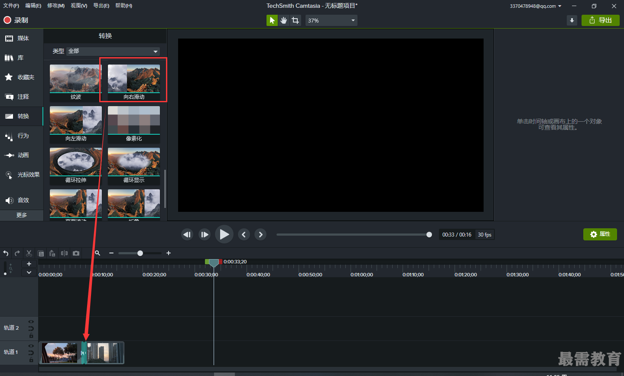The width and height of the screenshot is (624, 376).
Task: Toggle visibility eye of 轨道 1
Action: [31, 346]
